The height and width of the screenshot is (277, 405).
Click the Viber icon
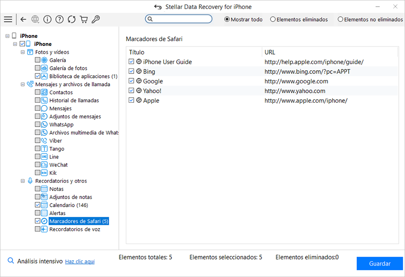point(45,141)
